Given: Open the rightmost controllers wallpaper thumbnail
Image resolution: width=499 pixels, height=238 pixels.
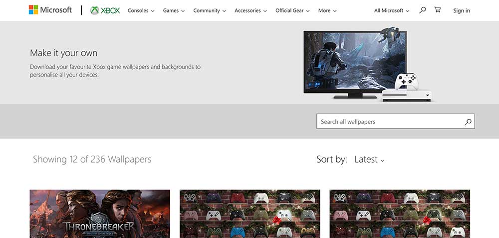Looking at the screenshot, I should [x=400, y=214].
